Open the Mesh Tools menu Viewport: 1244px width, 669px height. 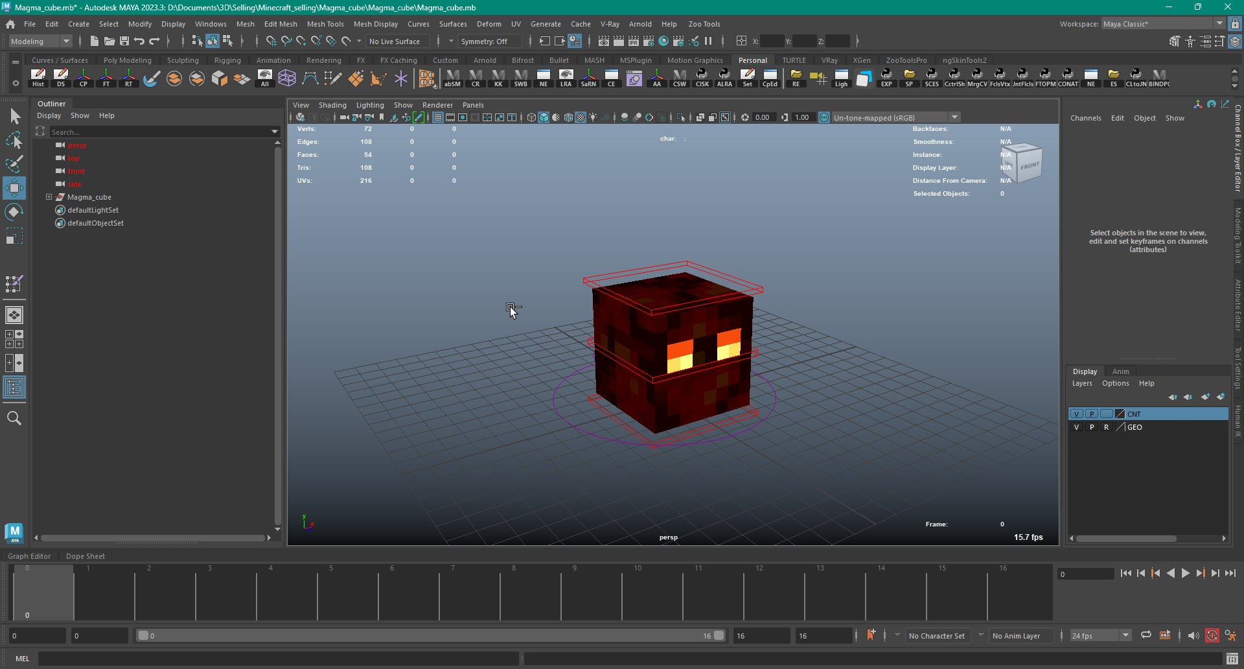point(325,24)
